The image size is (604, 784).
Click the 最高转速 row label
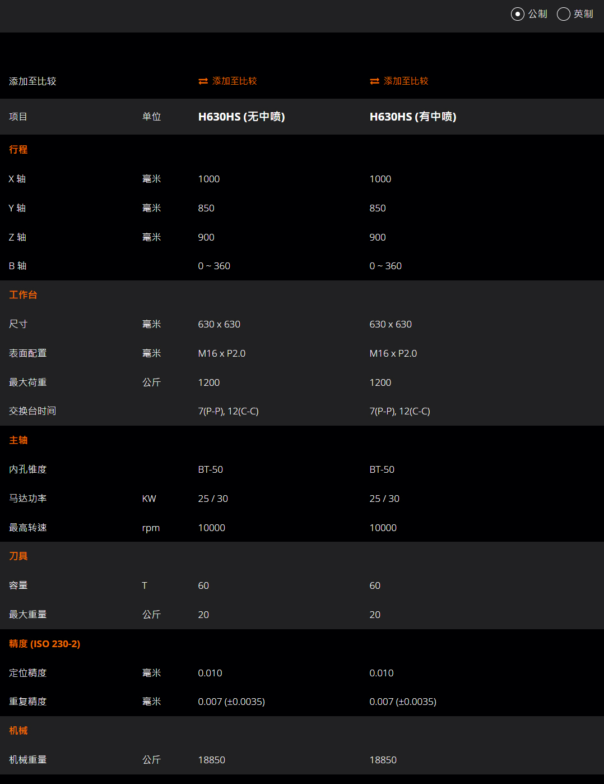(28, 528)
